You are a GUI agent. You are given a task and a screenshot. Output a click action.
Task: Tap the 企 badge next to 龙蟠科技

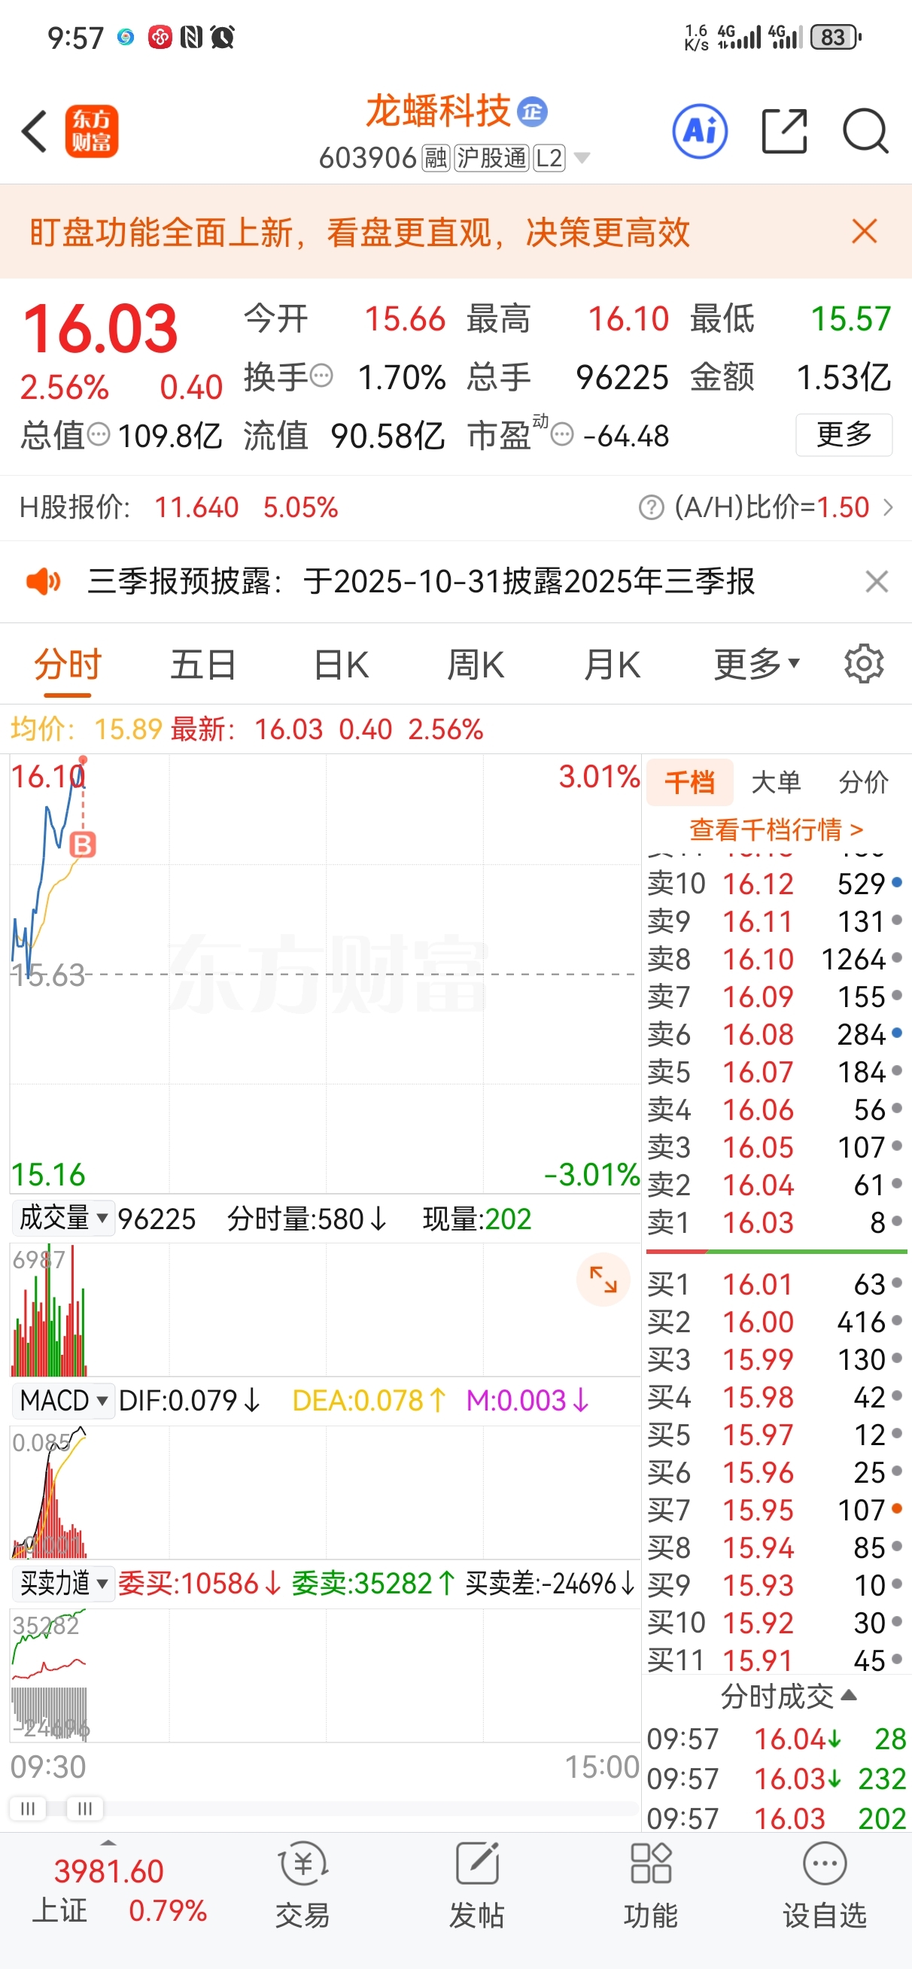coord(533,112)
